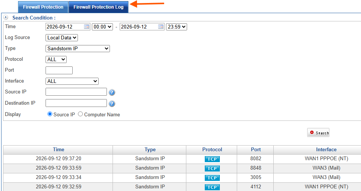Sort by the Type column header

click(150, 150)
